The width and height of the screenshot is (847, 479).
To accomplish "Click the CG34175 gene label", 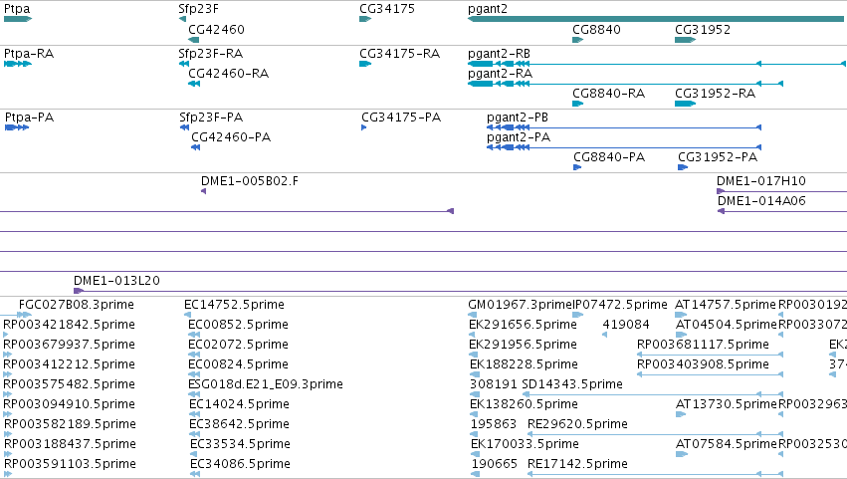I will click(x=387, y=9).
